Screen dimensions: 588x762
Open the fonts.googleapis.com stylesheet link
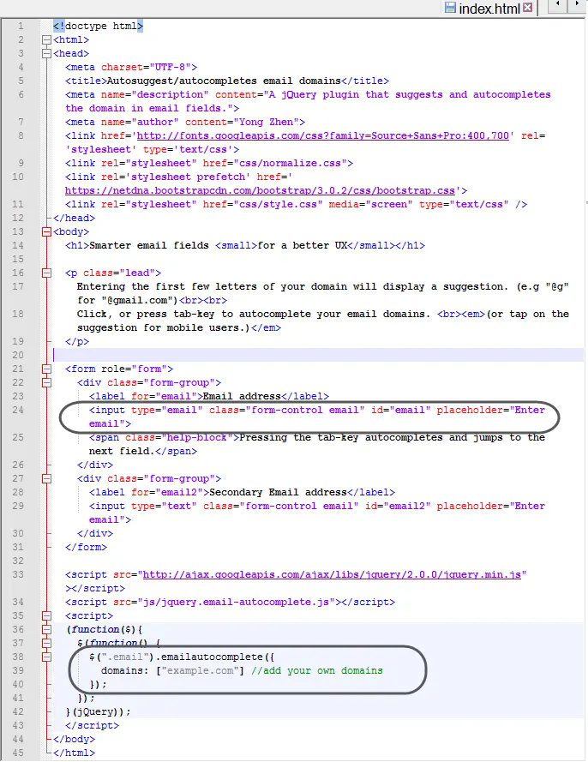[322, 135]
